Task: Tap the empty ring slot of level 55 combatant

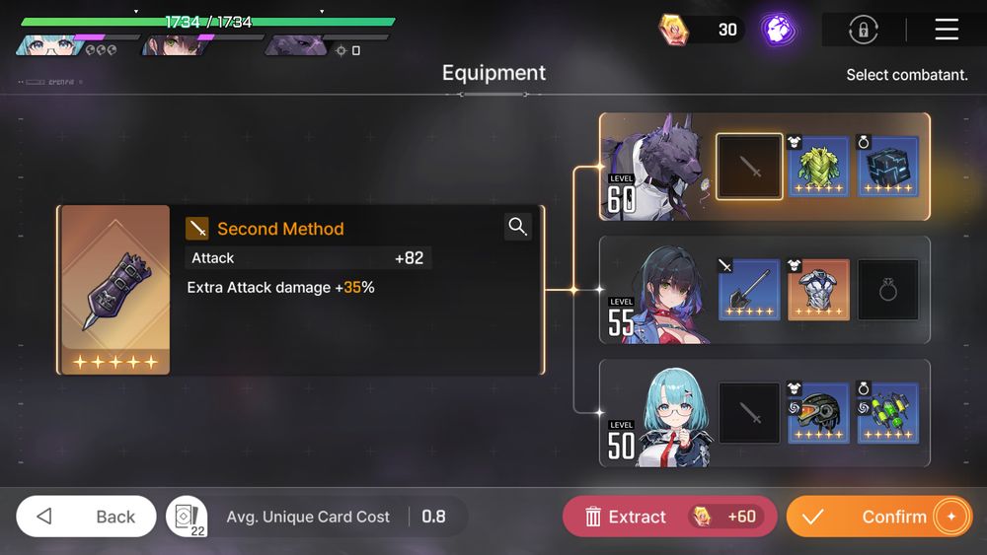Action: point(887,290)
